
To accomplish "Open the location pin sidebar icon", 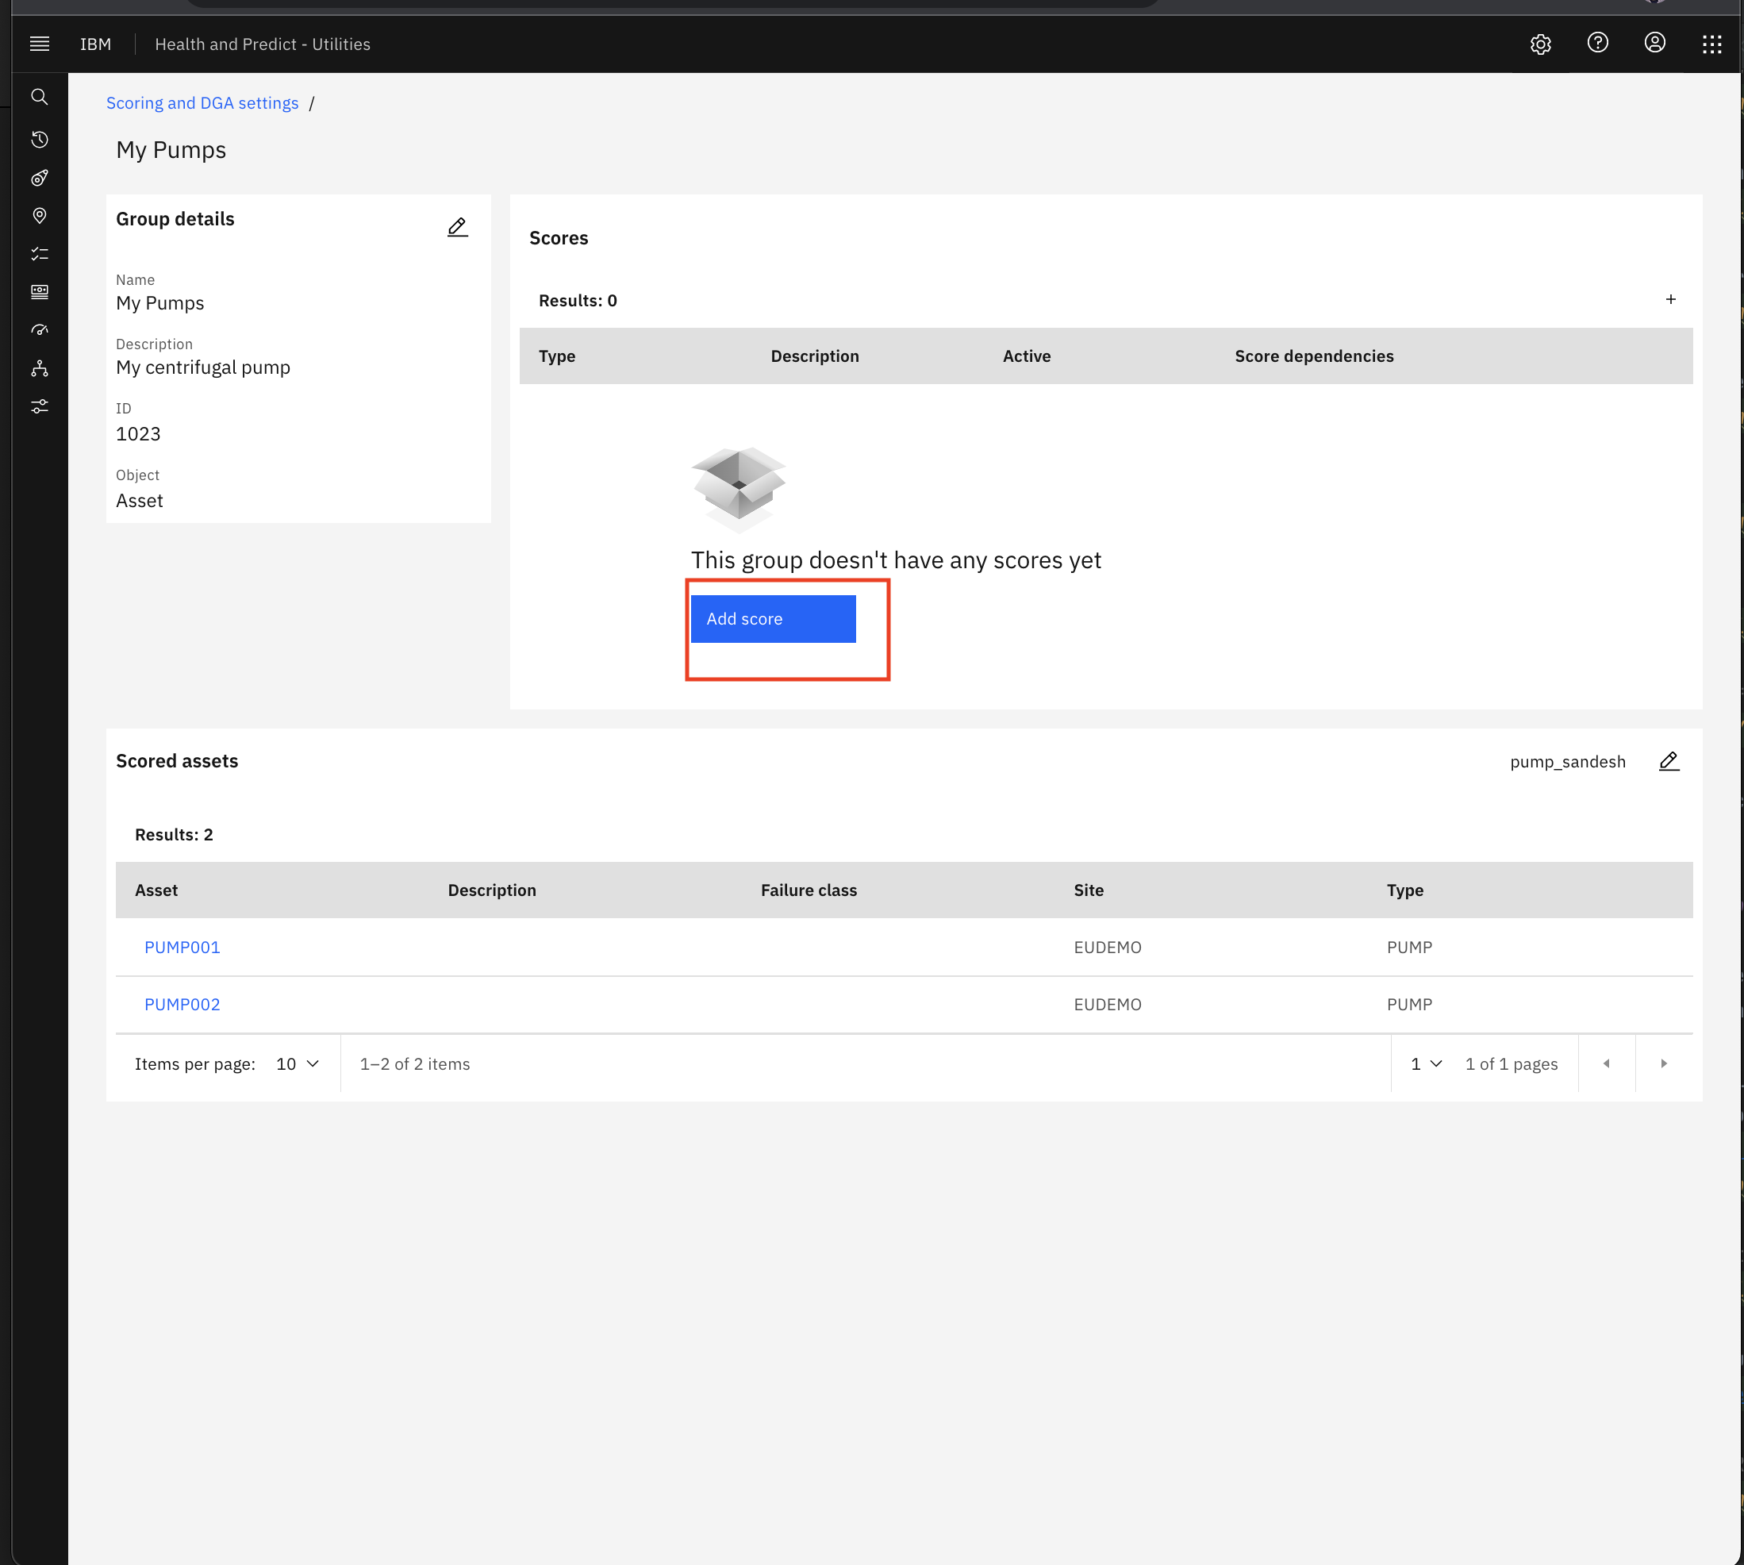I will pyautogui.click(x=40, y=216).
